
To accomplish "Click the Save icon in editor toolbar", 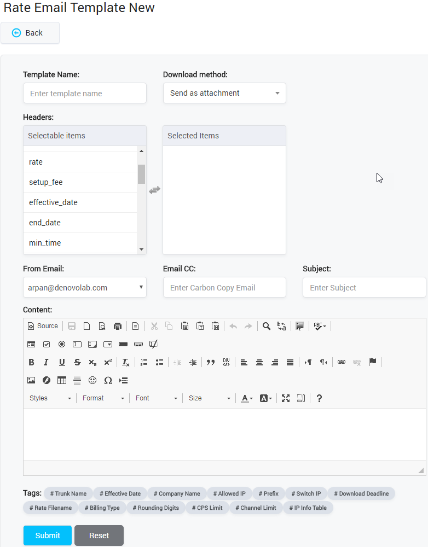I will pyautogui.click(x=72, y=326).
